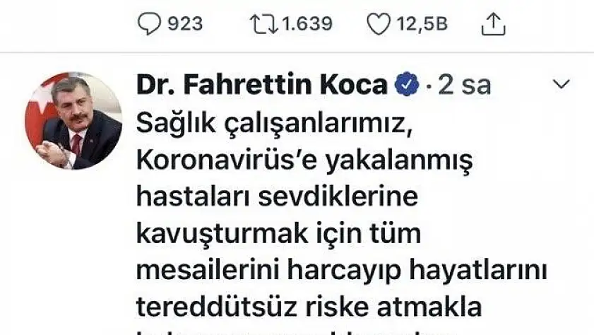Click the line "kavuşturmak için tüm"
Image resolution: width=594 pixels, height=335 pixels.
pyautogui.click(x=278, y=234)
